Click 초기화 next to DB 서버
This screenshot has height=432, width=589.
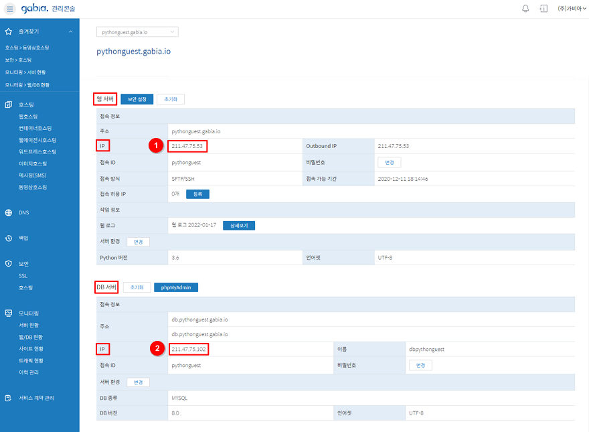(x=137, y=287)
